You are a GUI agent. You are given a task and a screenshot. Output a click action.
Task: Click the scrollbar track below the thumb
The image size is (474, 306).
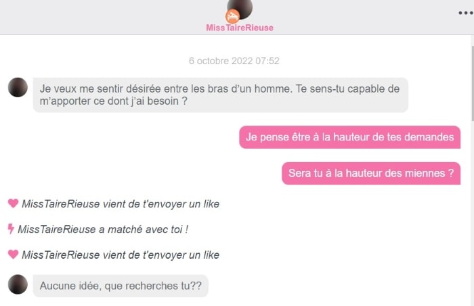pyautogui.click(x=473, y=213)
